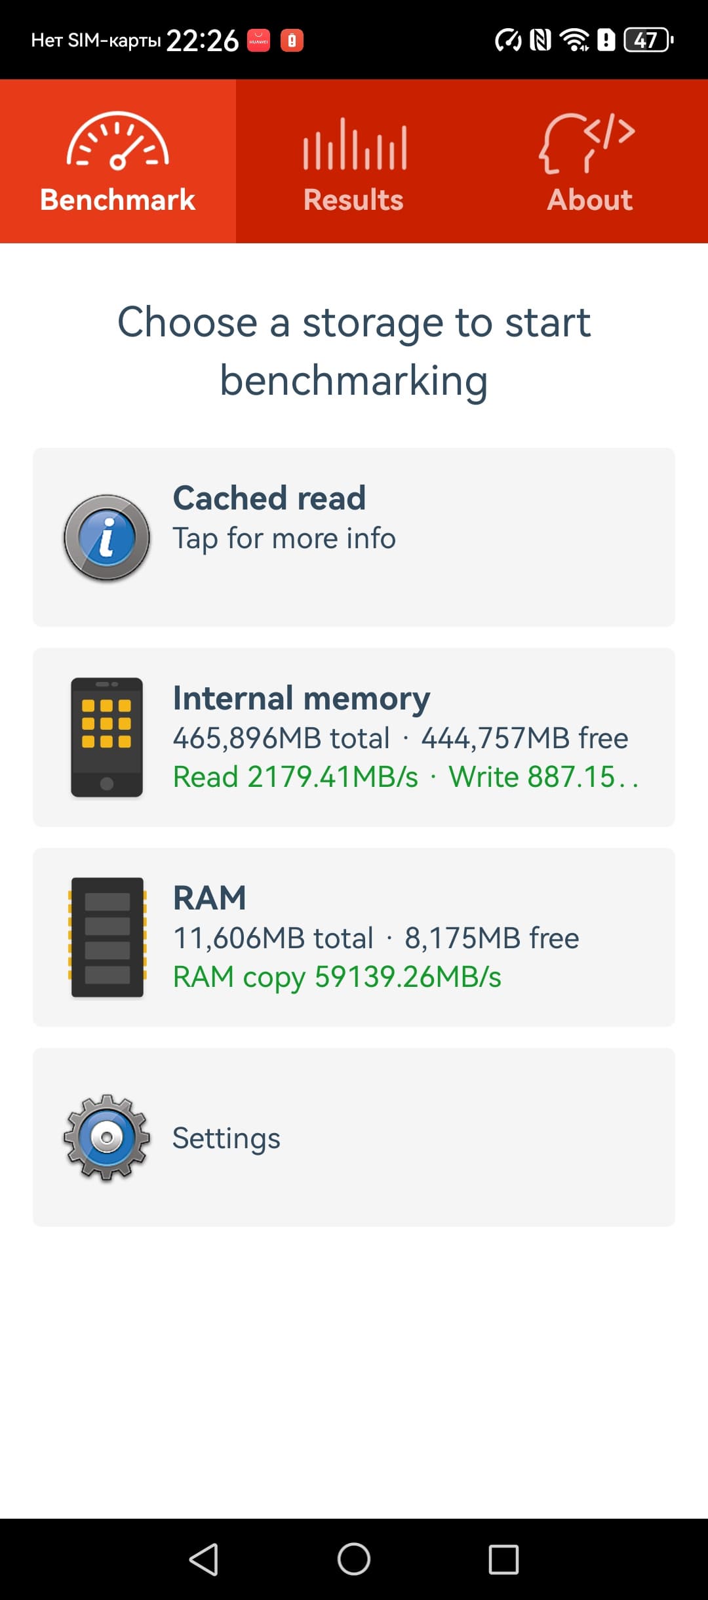Switch to the Benchmark tab
The height and width of the screenshot is (1600, 708).
click(x=118, y=199)
